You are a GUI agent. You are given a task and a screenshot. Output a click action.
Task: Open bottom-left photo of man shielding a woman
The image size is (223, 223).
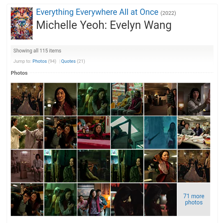(27, 199)
